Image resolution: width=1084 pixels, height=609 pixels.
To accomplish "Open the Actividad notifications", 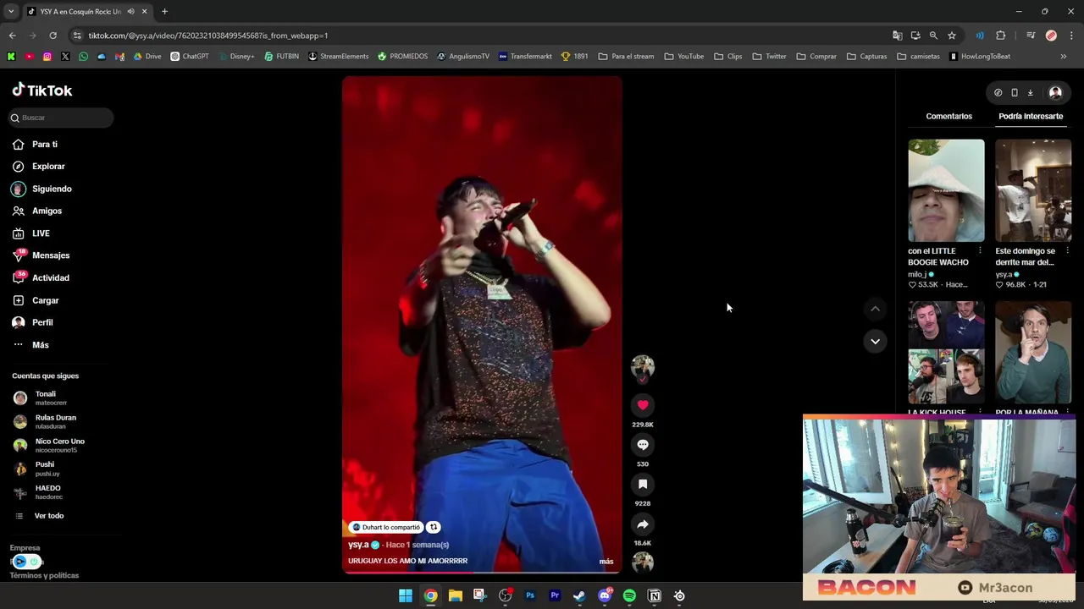I will 41,277.
